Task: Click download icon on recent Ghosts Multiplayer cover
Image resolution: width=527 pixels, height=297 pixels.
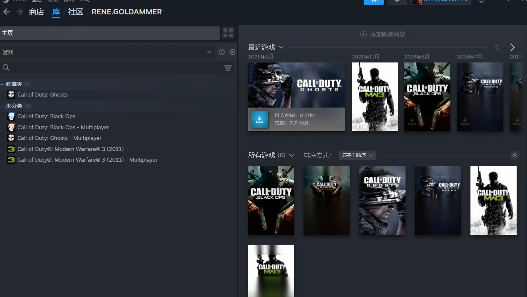Action: 465,121
